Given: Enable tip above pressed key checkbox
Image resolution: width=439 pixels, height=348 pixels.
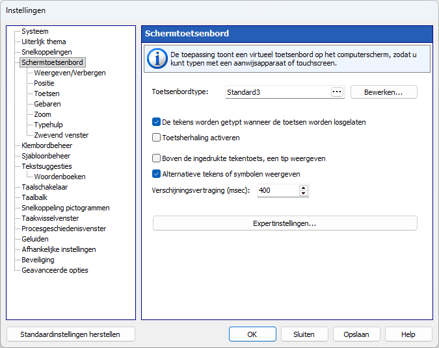Looking at the screenshot, I should point(156,158).
